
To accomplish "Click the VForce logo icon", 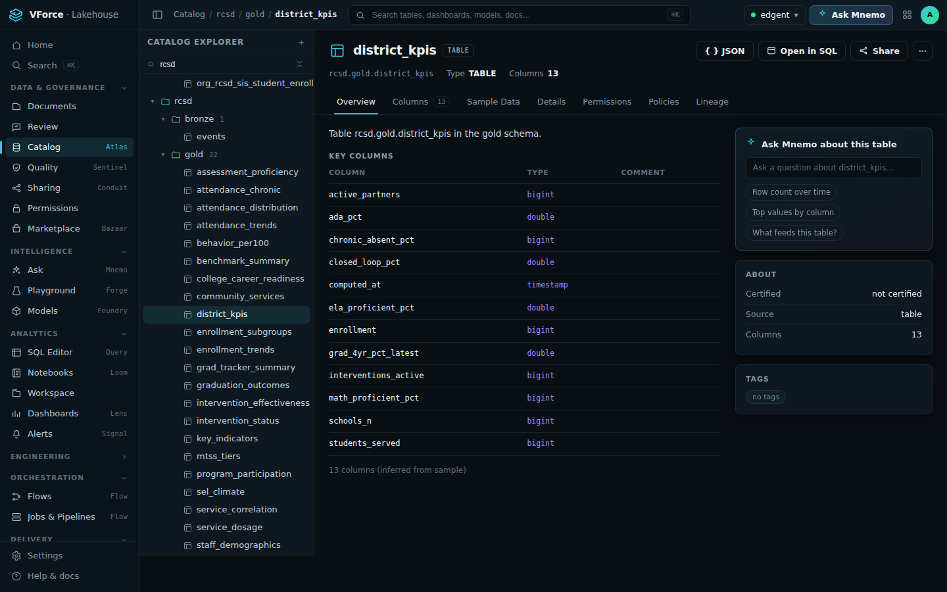I will point(16,14).
